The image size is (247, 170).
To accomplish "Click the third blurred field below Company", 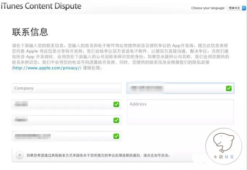I will point(62,136).
